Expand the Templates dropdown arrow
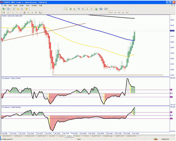Screen dimensions: 176x141 (107, 9)
